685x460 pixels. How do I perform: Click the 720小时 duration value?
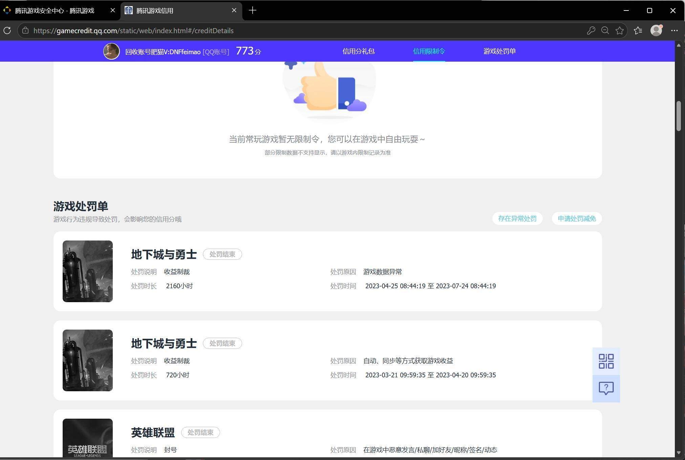click(177, 375)
